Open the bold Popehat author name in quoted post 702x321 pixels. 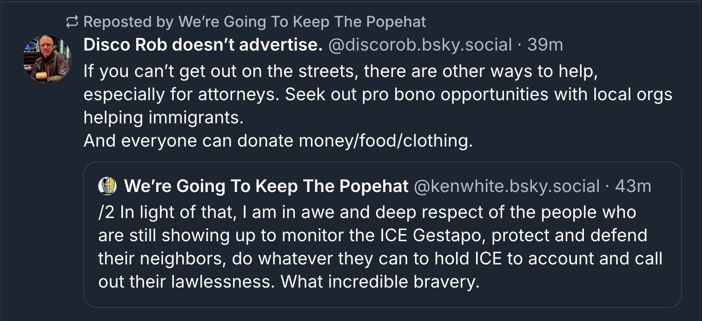pos(266,186)
